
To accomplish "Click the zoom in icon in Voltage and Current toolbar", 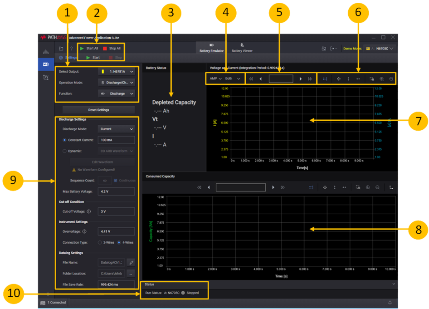I will click(382, 79).
